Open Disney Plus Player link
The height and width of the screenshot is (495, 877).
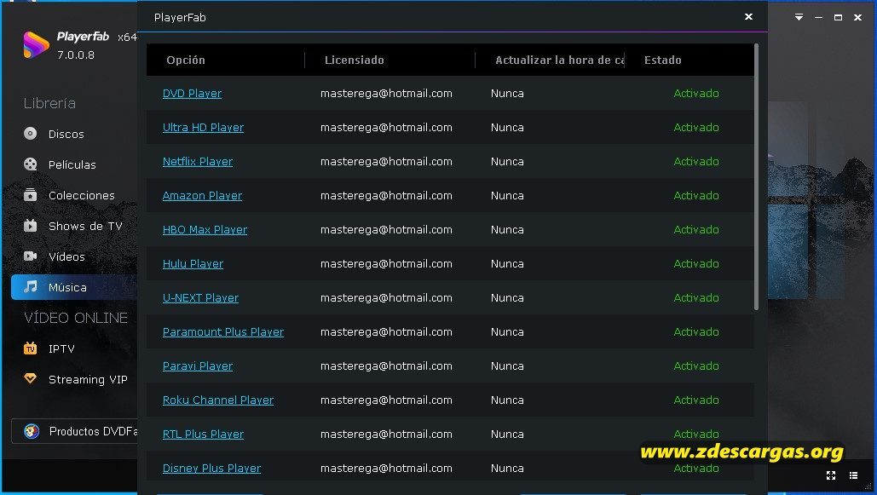pyautogui.click(x=211, y=469)
